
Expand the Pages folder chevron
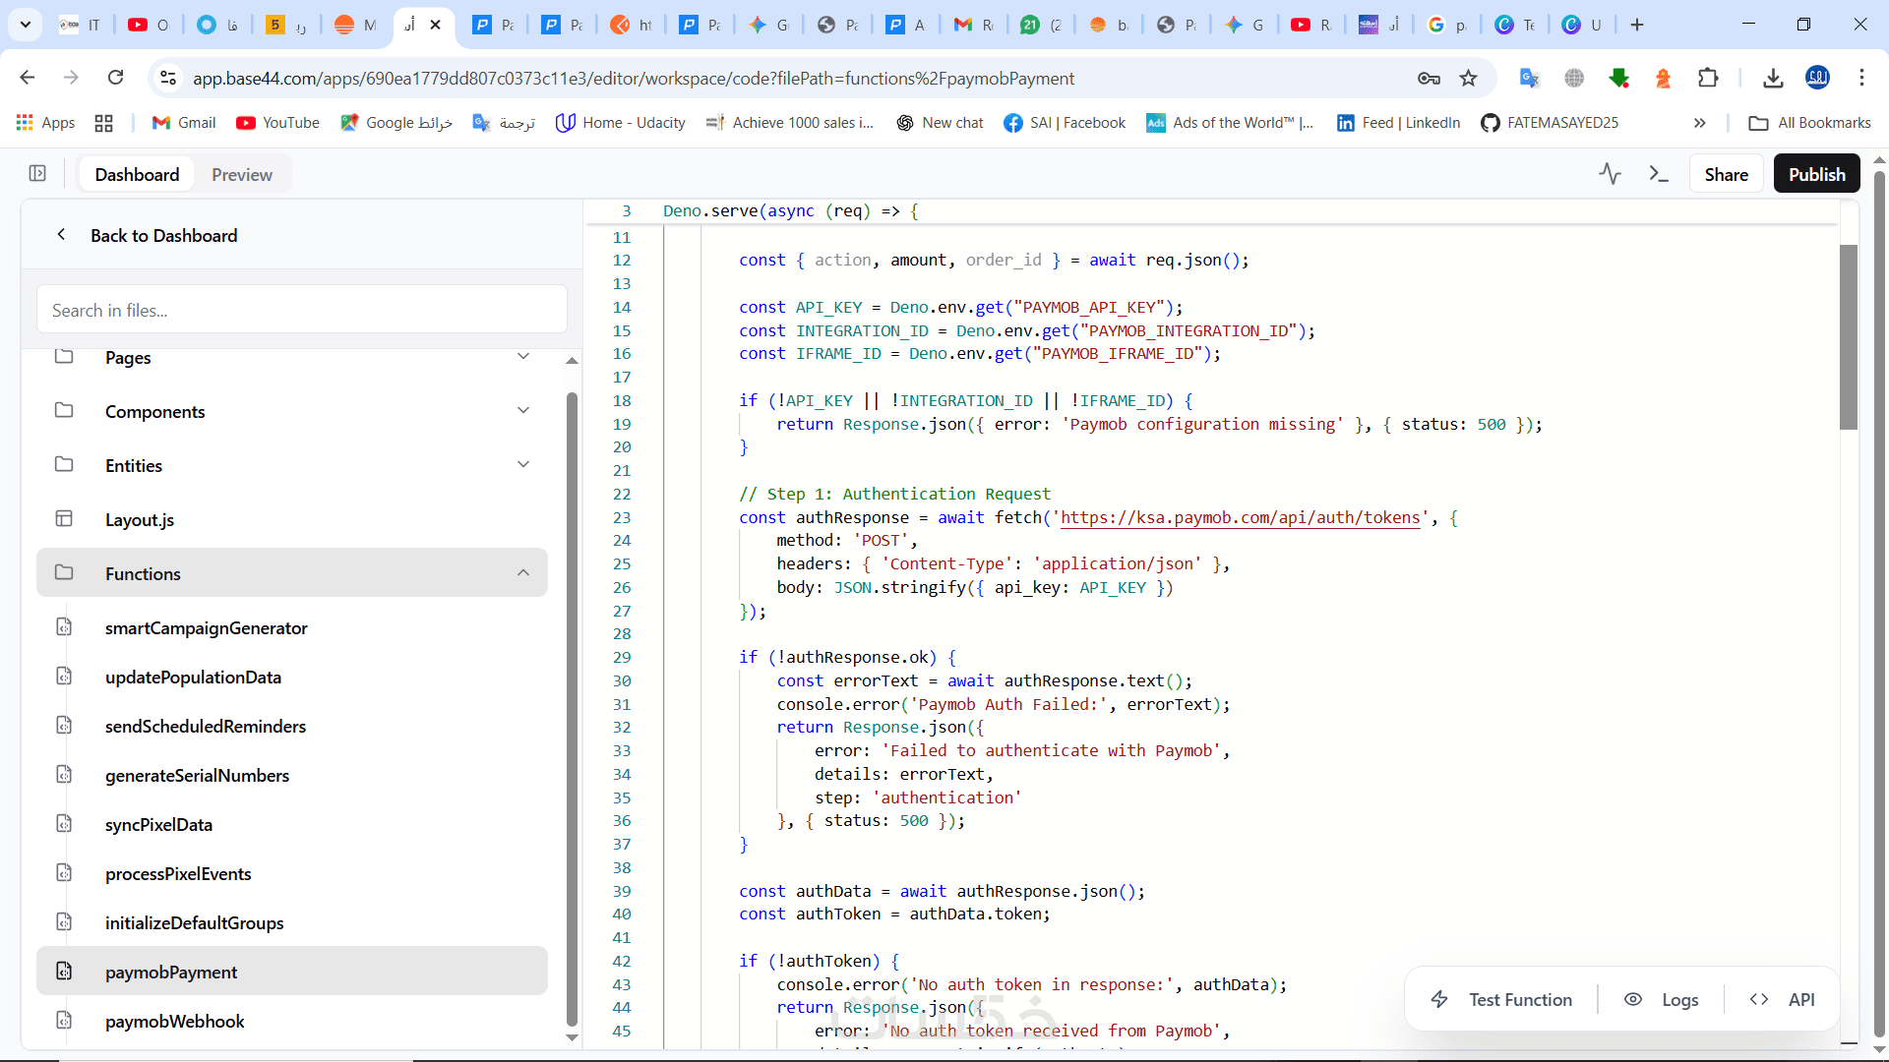[523, 357]
